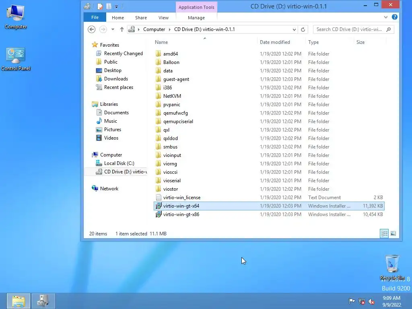Refresh the current folder view
The image size is (412, 309).
[303, 29]
